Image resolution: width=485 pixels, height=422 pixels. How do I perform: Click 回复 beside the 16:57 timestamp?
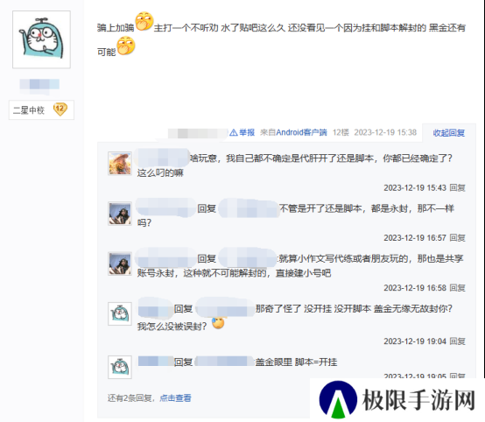point(457,237)
